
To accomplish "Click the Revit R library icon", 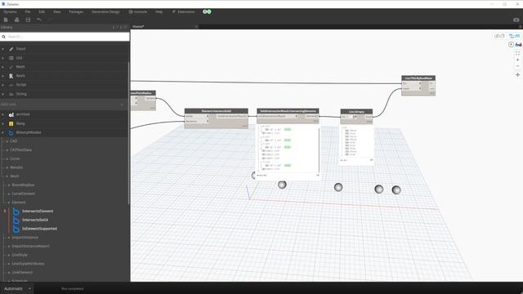I will click(11, 76).
